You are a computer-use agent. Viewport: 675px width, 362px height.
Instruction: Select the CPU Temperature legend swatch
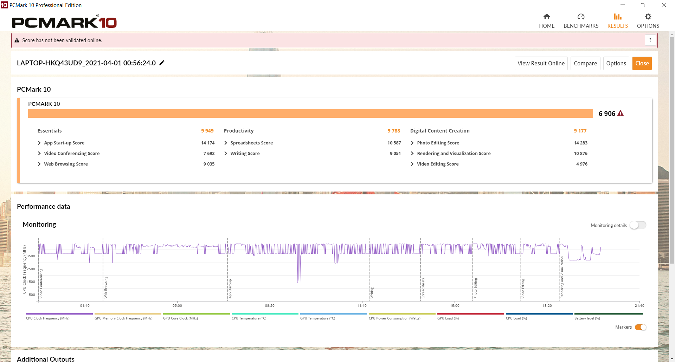click(x=265, y=313)
